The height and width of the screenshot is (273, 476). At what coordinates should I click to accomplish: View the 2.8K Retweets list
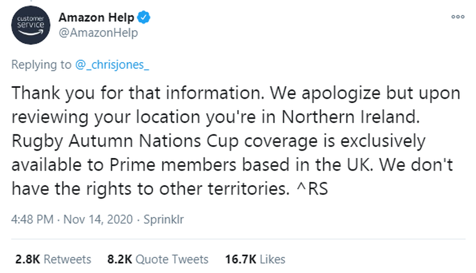(53, 259)
